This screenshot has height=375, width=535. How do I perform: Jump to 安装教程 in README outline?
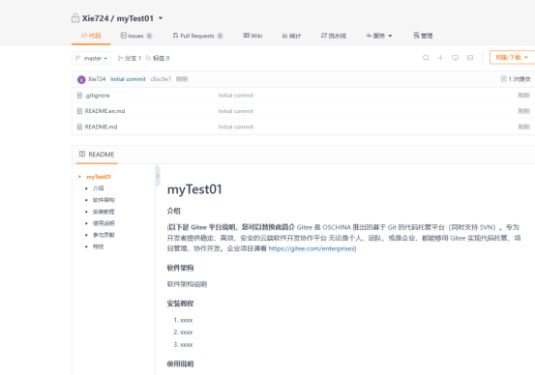104,212
